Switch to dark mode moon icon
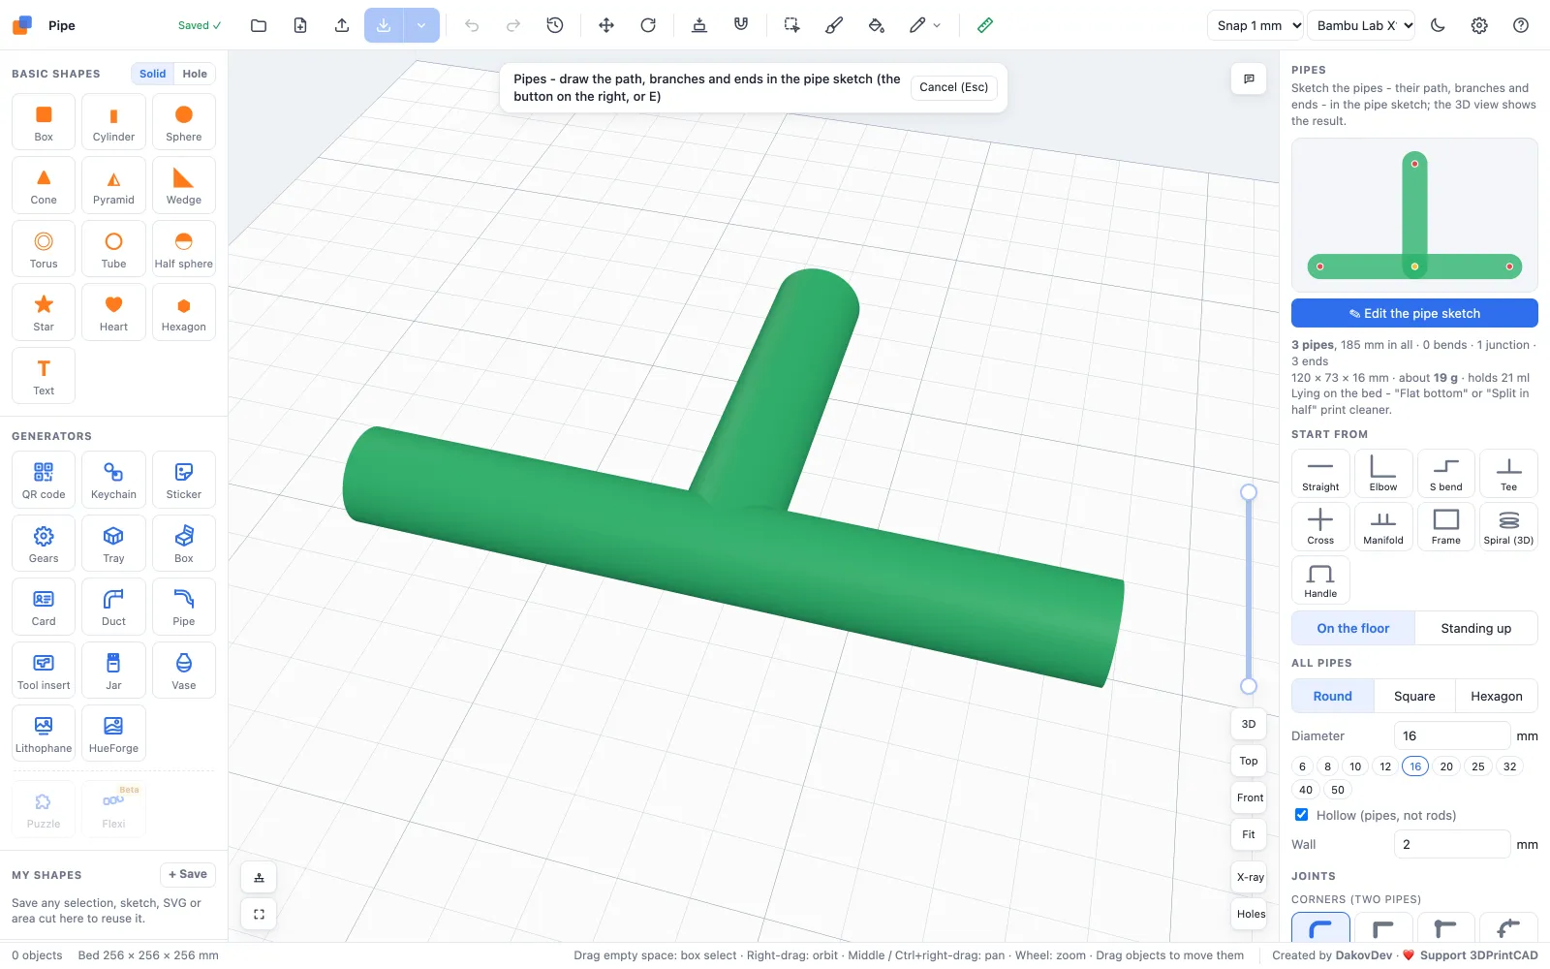Viewport: 1550px width, 969px height. [1438, 25]
